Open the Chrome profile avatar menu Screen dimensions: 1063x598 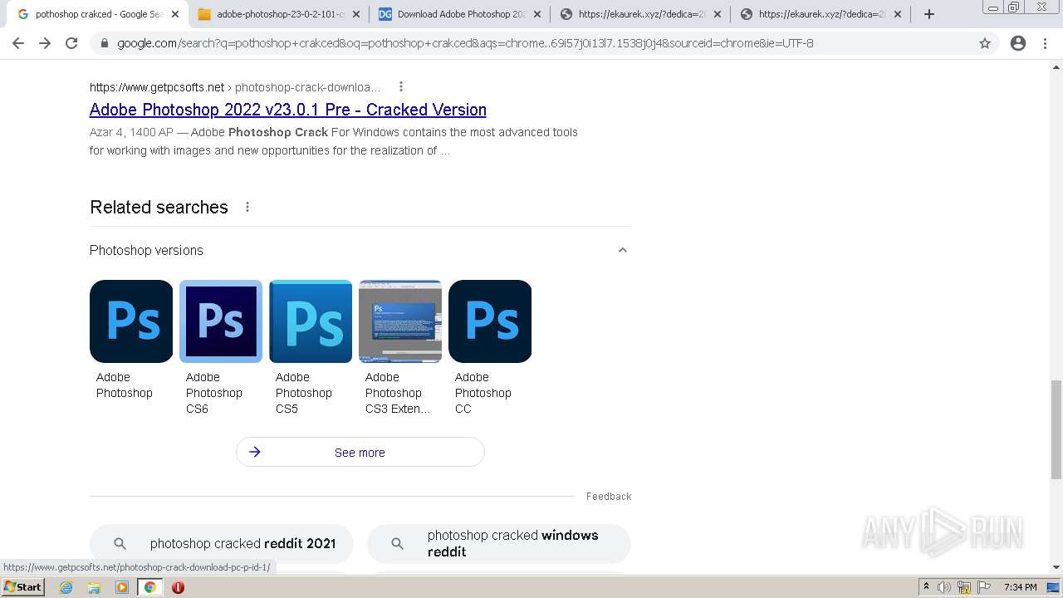pyautogui.click(x=1018, y=43)
